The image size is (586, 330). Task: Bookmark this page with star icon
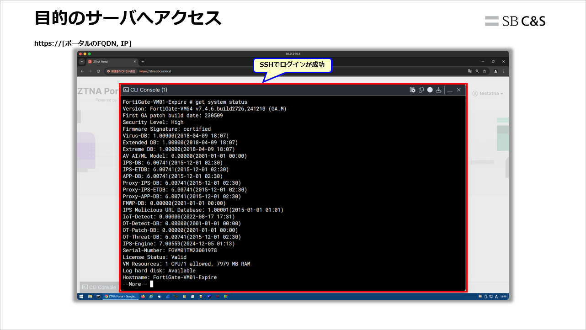pyautogui.click(x=484, y=71)
